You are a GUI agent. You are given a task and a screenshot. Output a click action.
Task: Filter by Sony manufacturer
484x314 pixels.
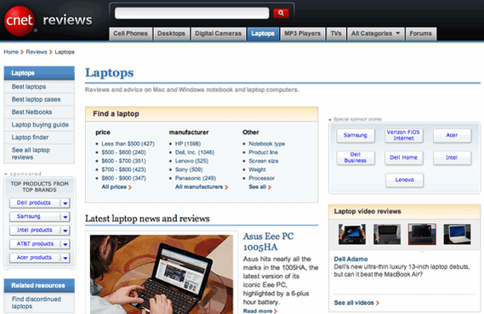189,170
